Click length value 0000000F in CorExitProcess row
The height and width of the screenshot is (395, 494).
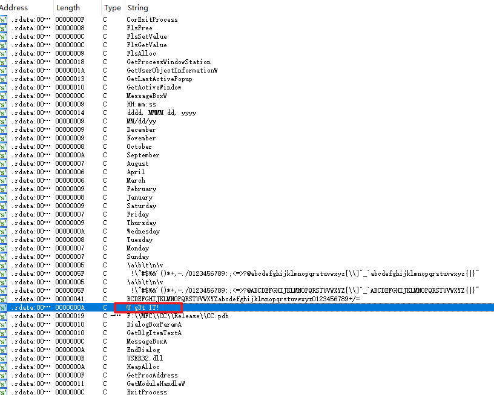pos(70,19)
